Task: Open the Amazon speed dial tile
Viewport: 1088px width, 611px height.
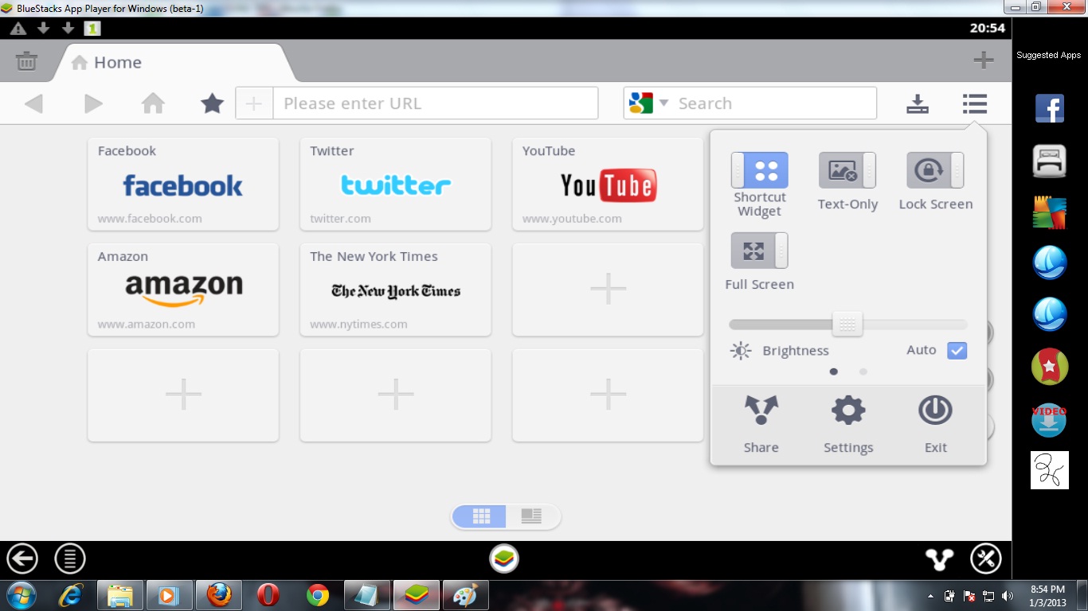Action: 183,290
